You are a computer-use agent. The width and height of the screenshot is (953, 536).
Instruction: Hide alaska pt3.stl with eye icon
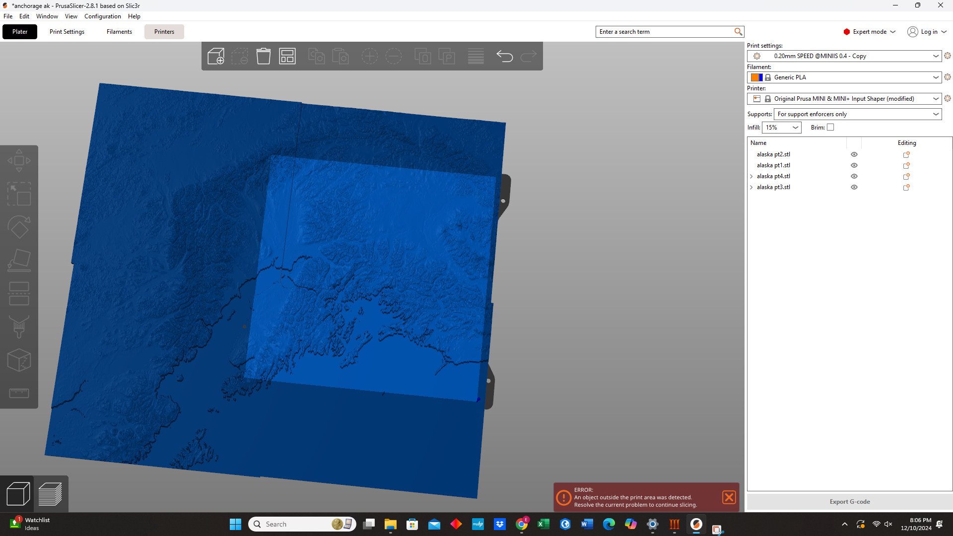click(x=854, y=187)
